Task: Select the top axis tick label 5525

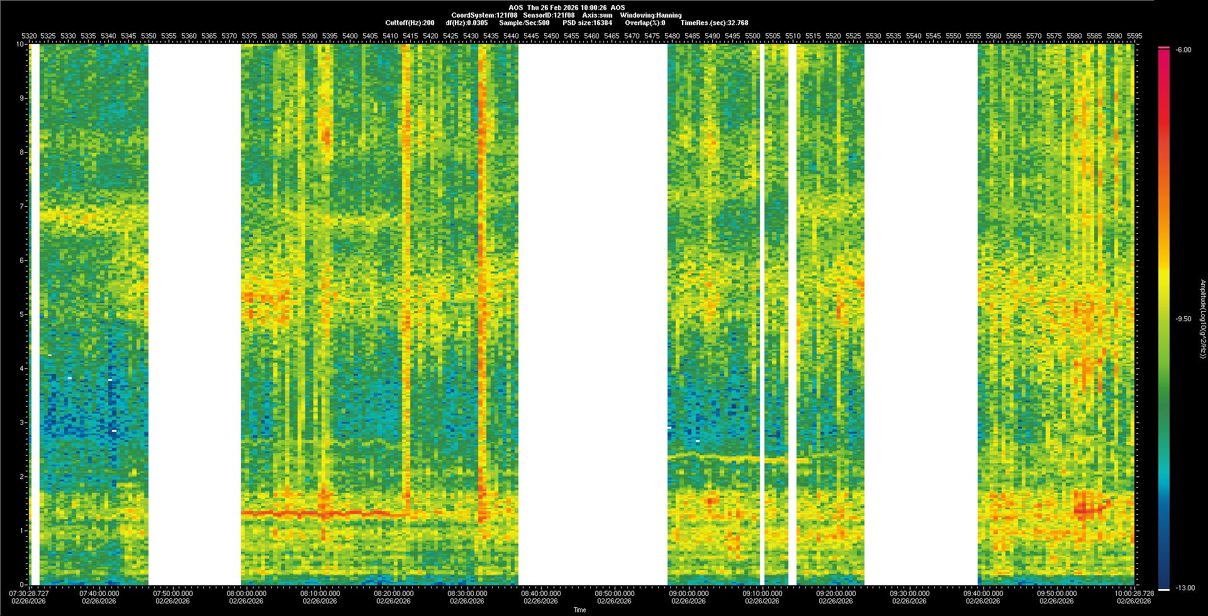Action: [853, 36]
